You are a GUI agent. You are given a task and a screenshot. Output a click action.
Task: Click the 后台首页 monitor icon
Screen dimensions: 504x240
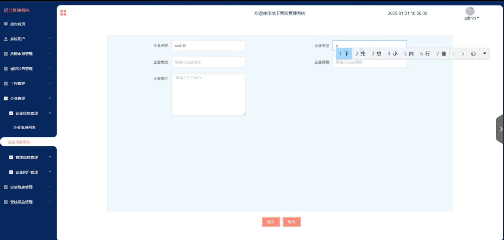[x=6, y=24]
